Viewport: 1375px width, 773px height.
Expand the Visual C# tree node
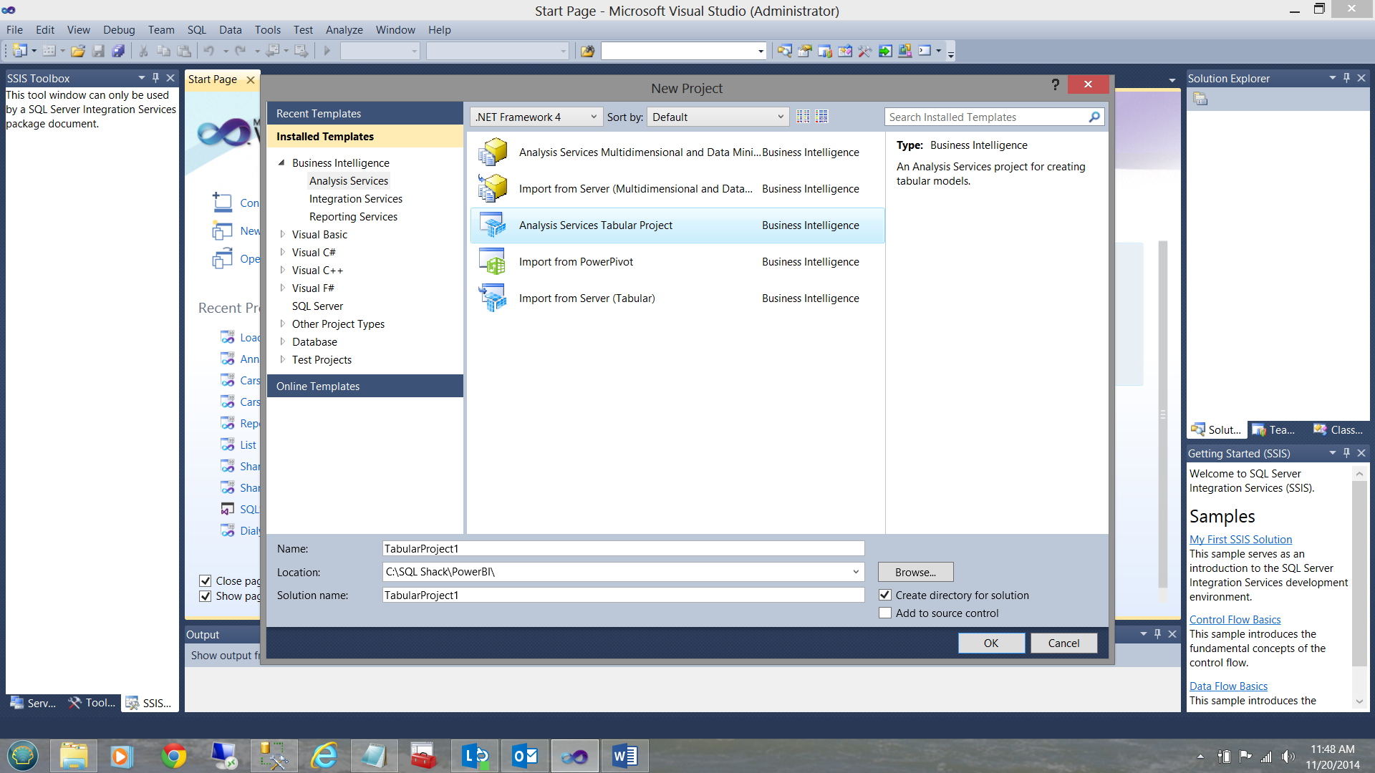tap(283, 252)
